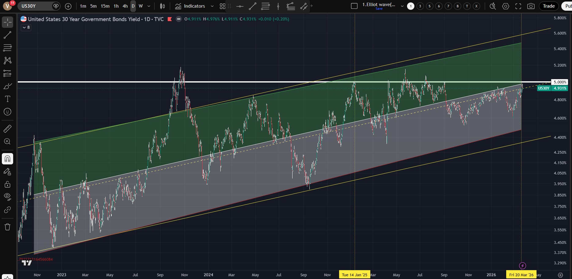This screenshot has height=279, width=572.
Task: Click the Trade button
Action: tap(548, 6)
